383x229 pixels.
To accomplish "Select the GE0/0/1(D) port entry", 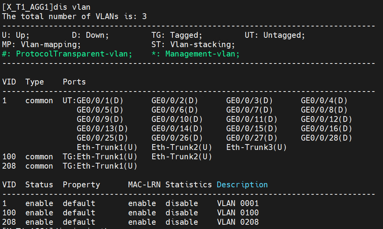I will [x=100, y=100].
